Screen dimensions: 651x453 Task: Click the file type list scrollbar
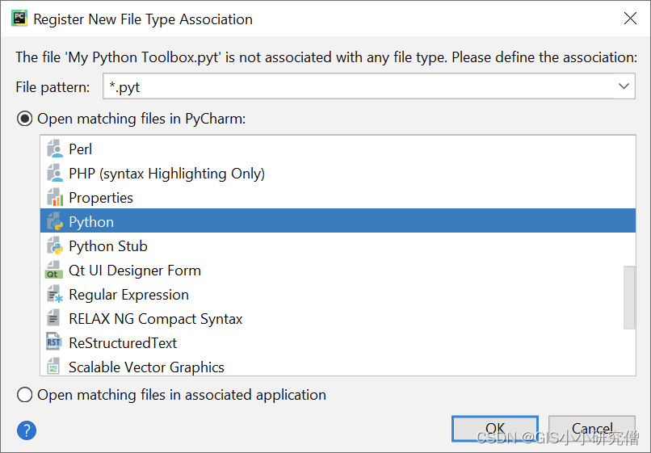(x=629, y=299)
